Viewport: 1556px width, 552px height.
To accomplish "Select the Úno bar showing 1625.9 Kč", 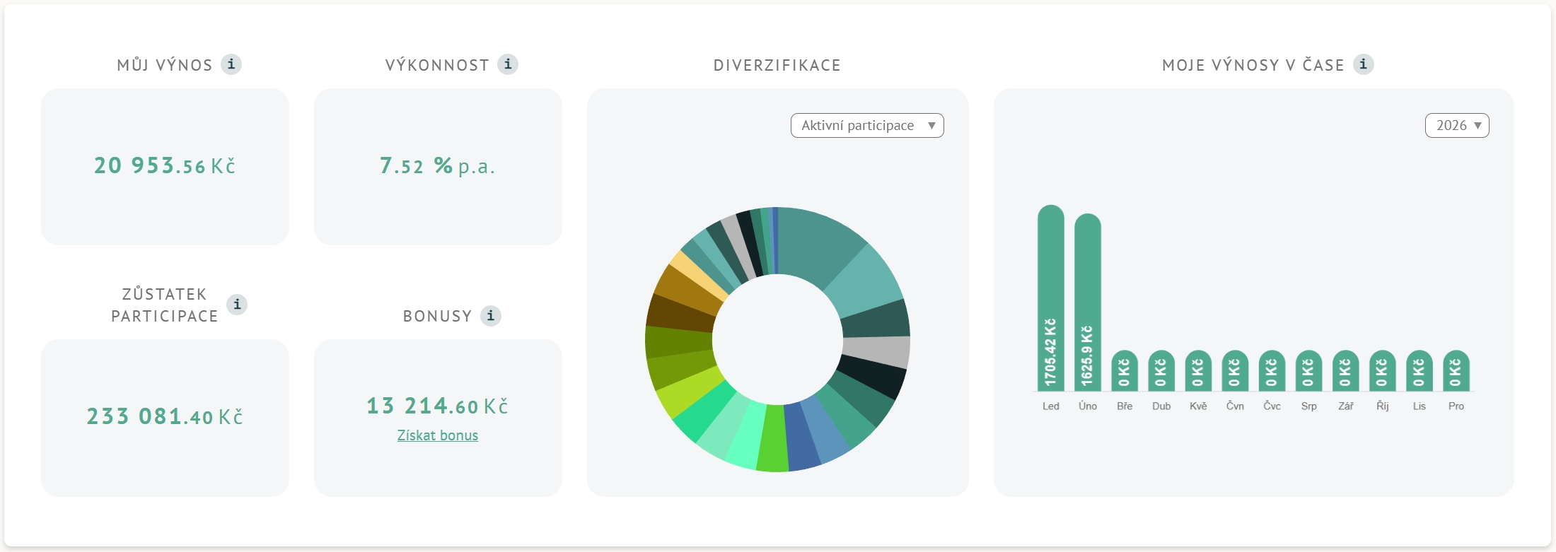I will tap(1087, 302).
